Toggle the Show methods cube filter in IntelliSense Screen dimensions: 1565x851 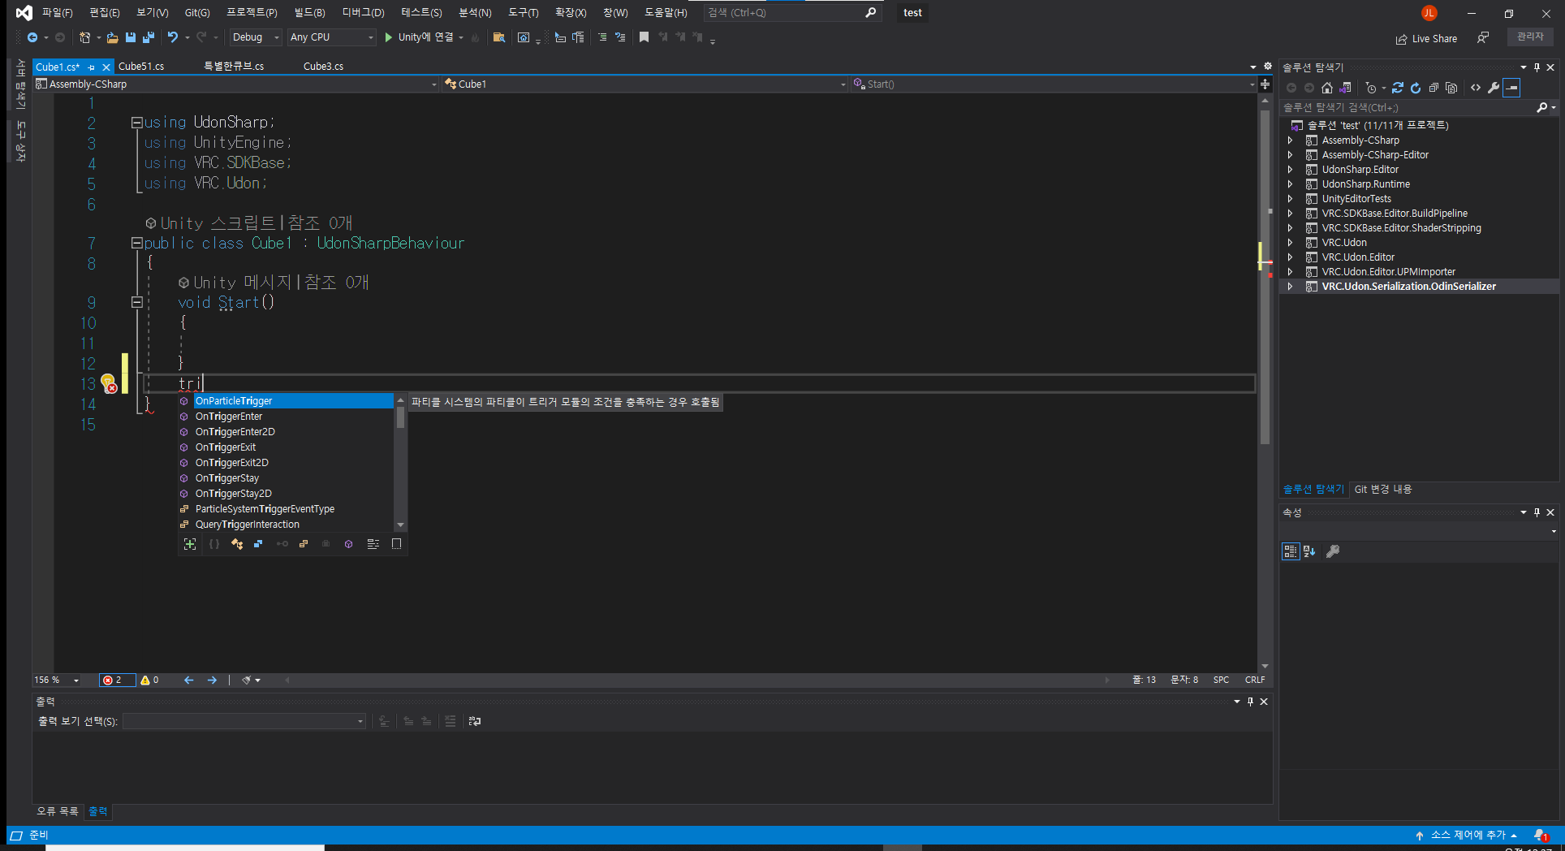tap(348, 544)
